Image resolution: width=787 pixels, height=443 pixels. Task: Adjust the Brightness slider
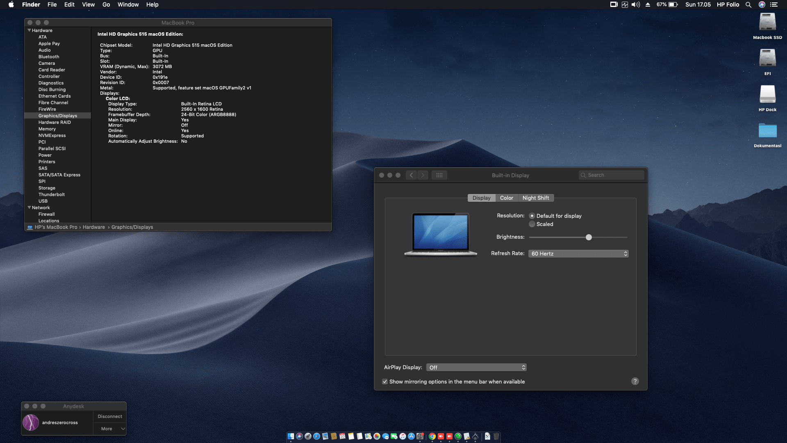589,237
